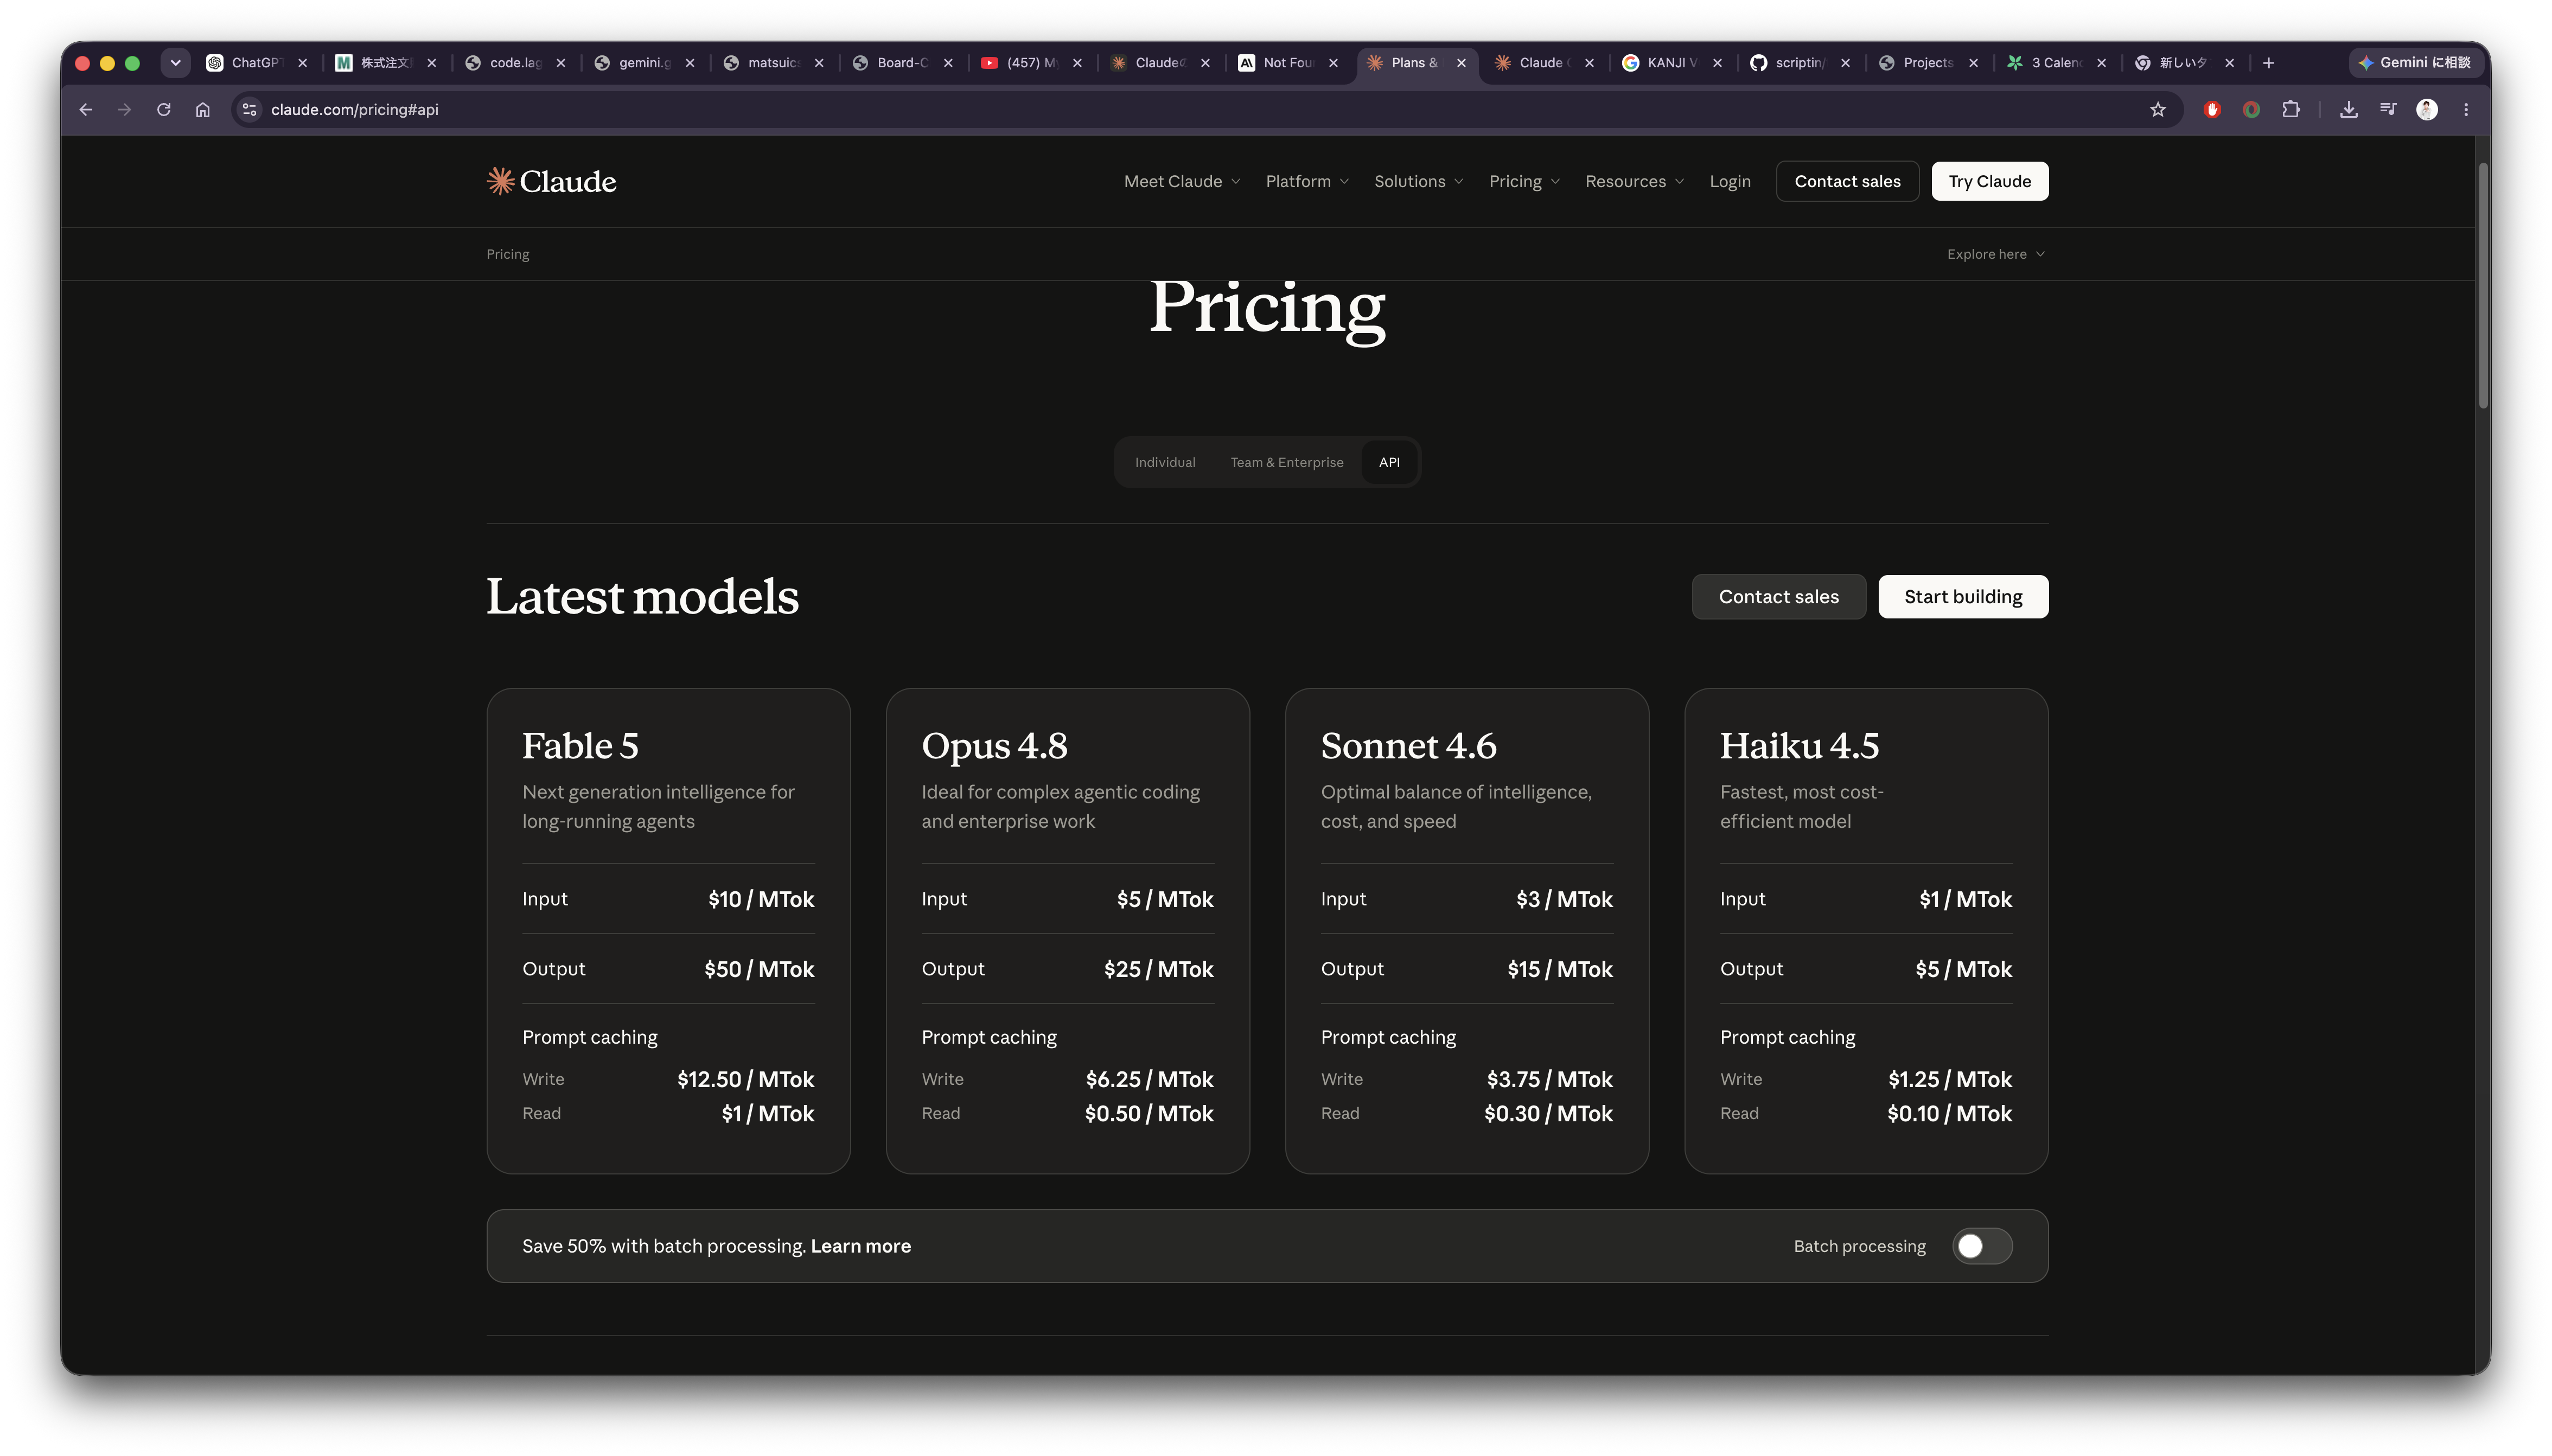2552x1456 pixels.
Task: Open a new tab with the plus icon
Action: pyautogui.click(x=2269, y=63)
